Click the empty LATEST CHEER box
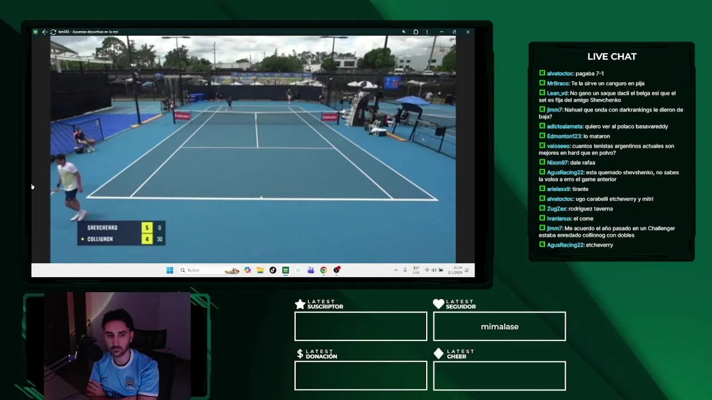The height and width of the screenshot is (400, 712). 500,376
